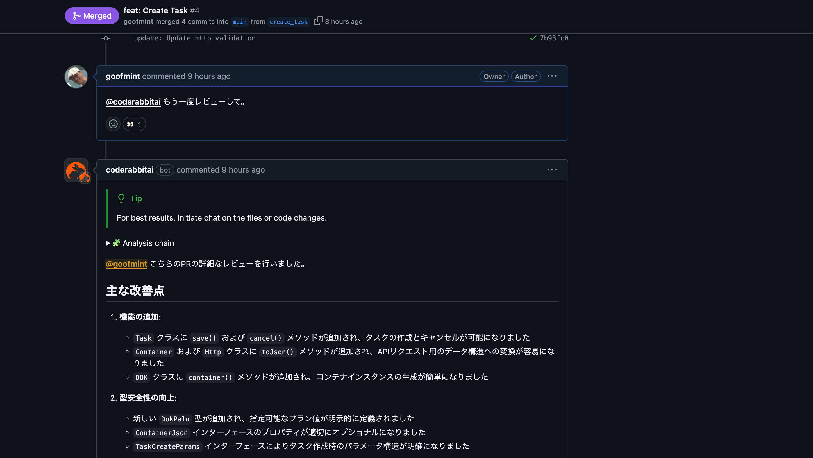
Task: Click the coderabbitai bot avatar
Action: [x=76, y=171]
